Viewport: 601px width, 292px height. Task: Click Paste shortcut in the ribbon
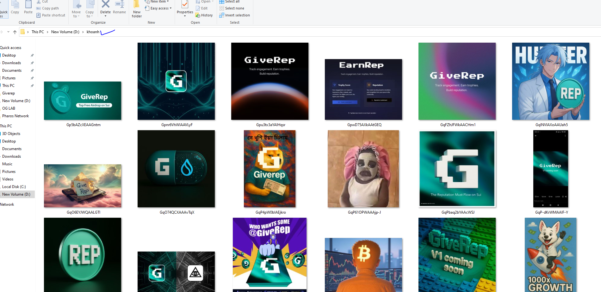tap(51, 15)
